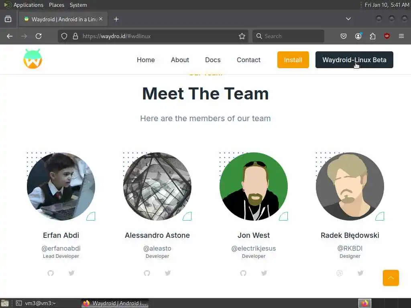Click the Waydroid-Linux Beta button
The image size is (411, 308).
[354, 60]
